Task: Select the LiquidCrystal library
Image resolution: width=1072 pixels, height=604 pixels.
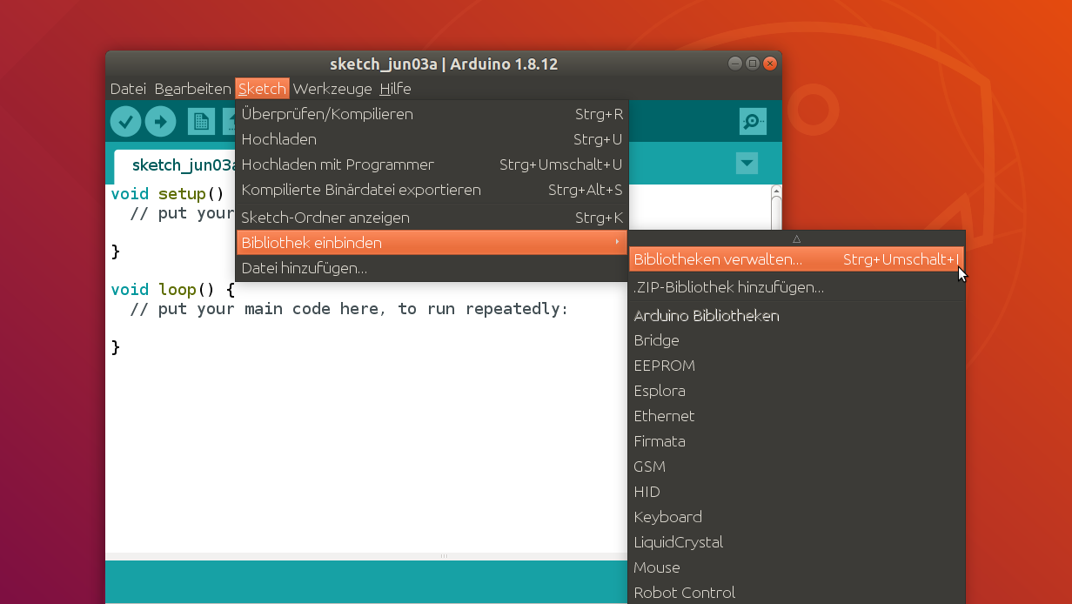Action: tap(796, 542)
